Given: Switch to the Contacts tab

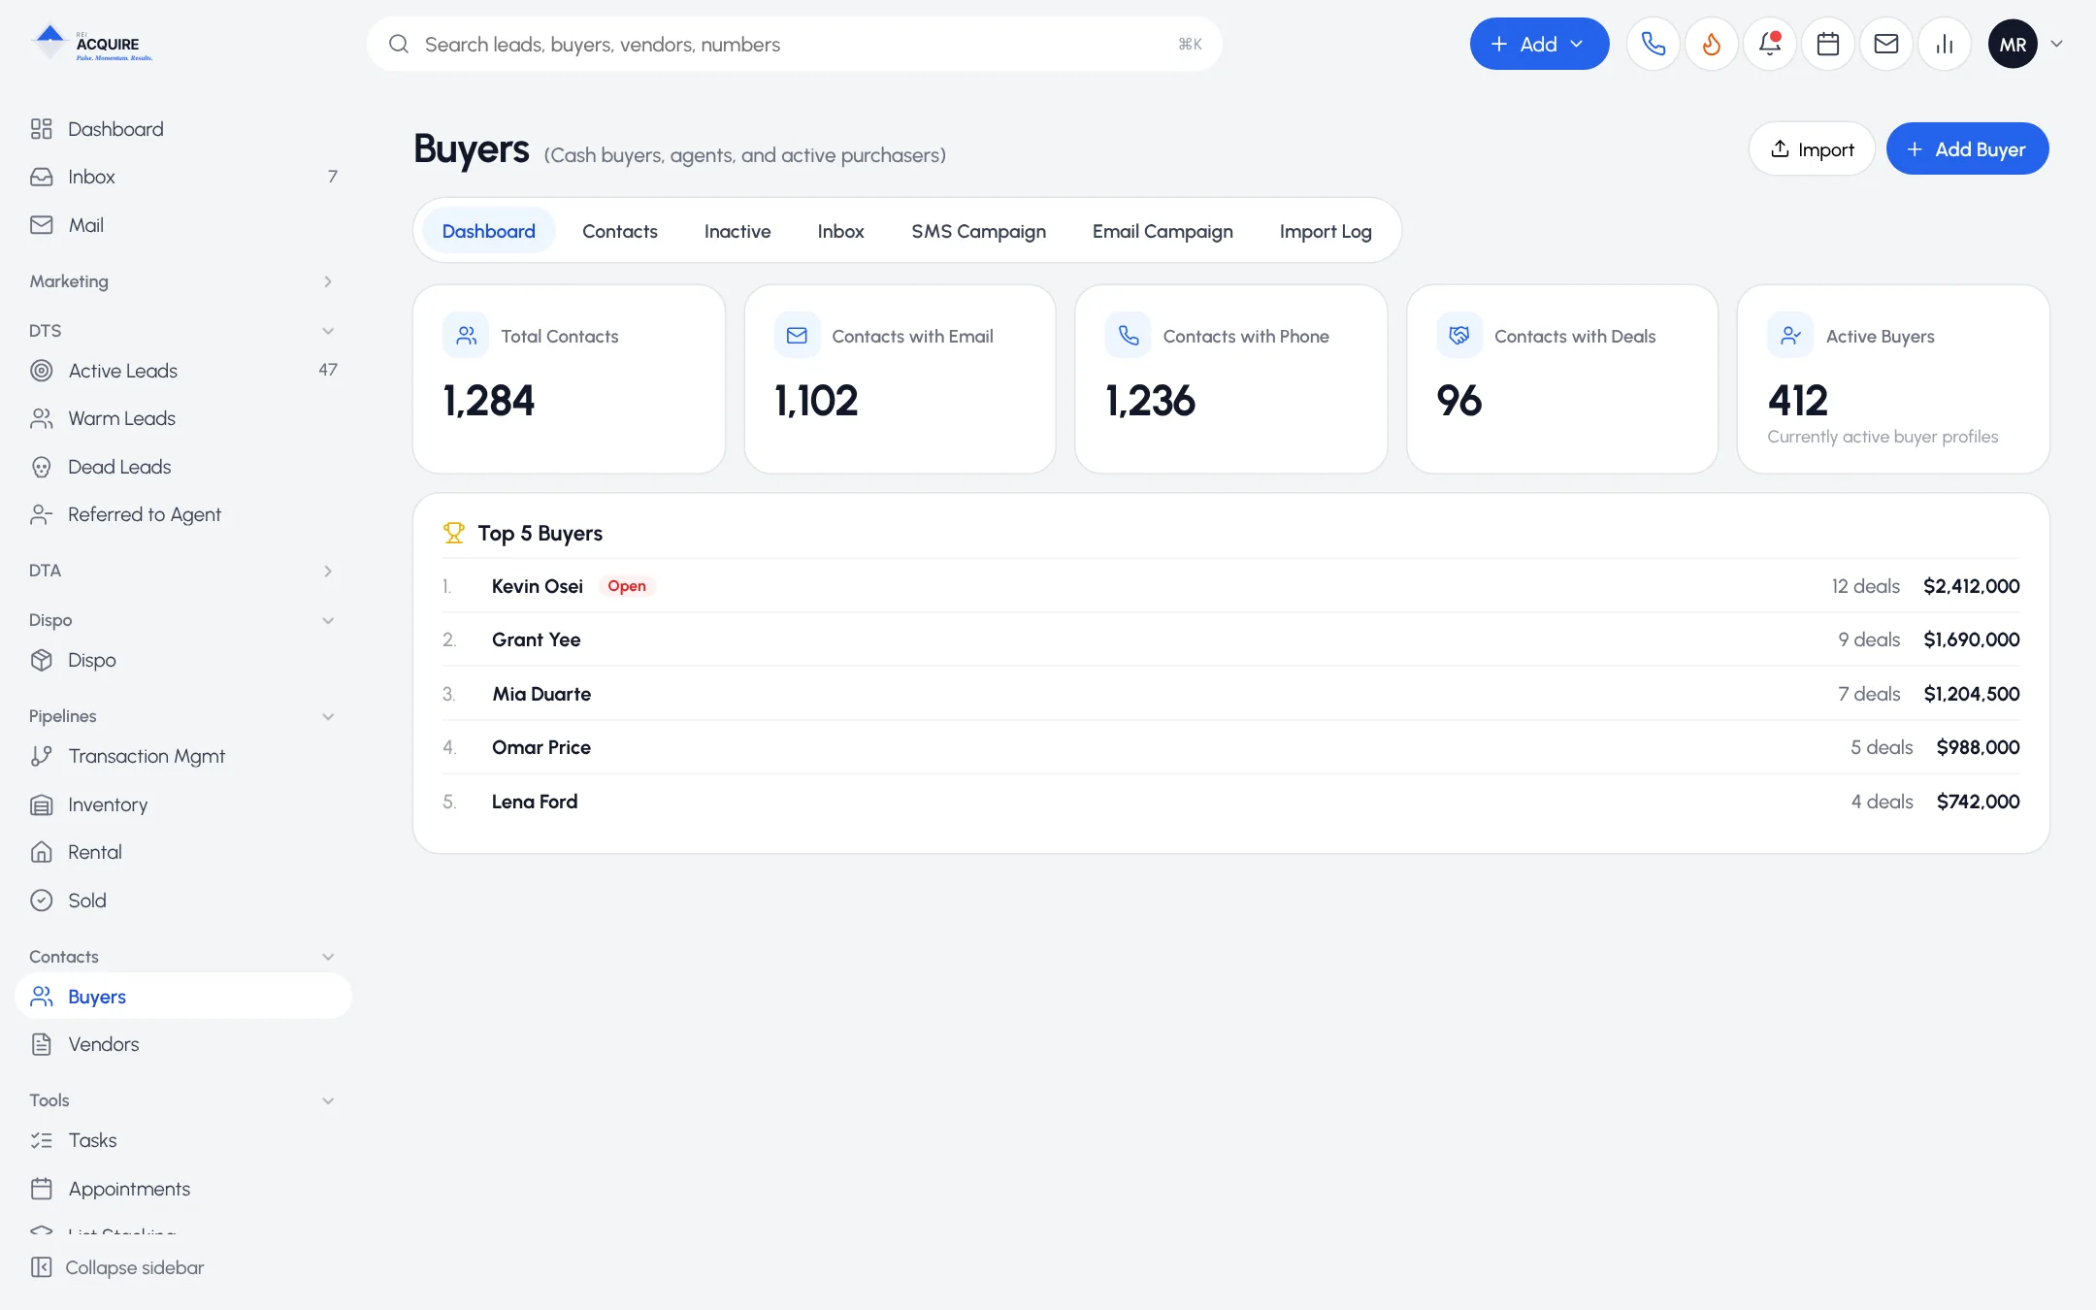Looking at the screenshot, I should pos(619,231).
